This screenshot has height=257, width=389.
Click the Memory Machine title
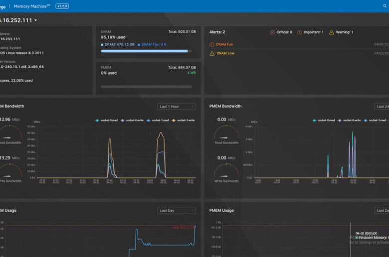point(32,6)
